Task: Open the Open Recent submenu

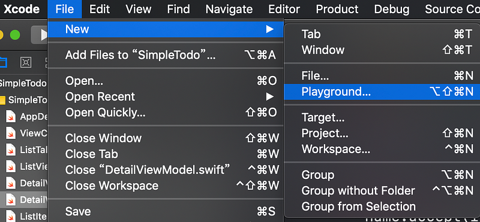Action: click(166, 97)
